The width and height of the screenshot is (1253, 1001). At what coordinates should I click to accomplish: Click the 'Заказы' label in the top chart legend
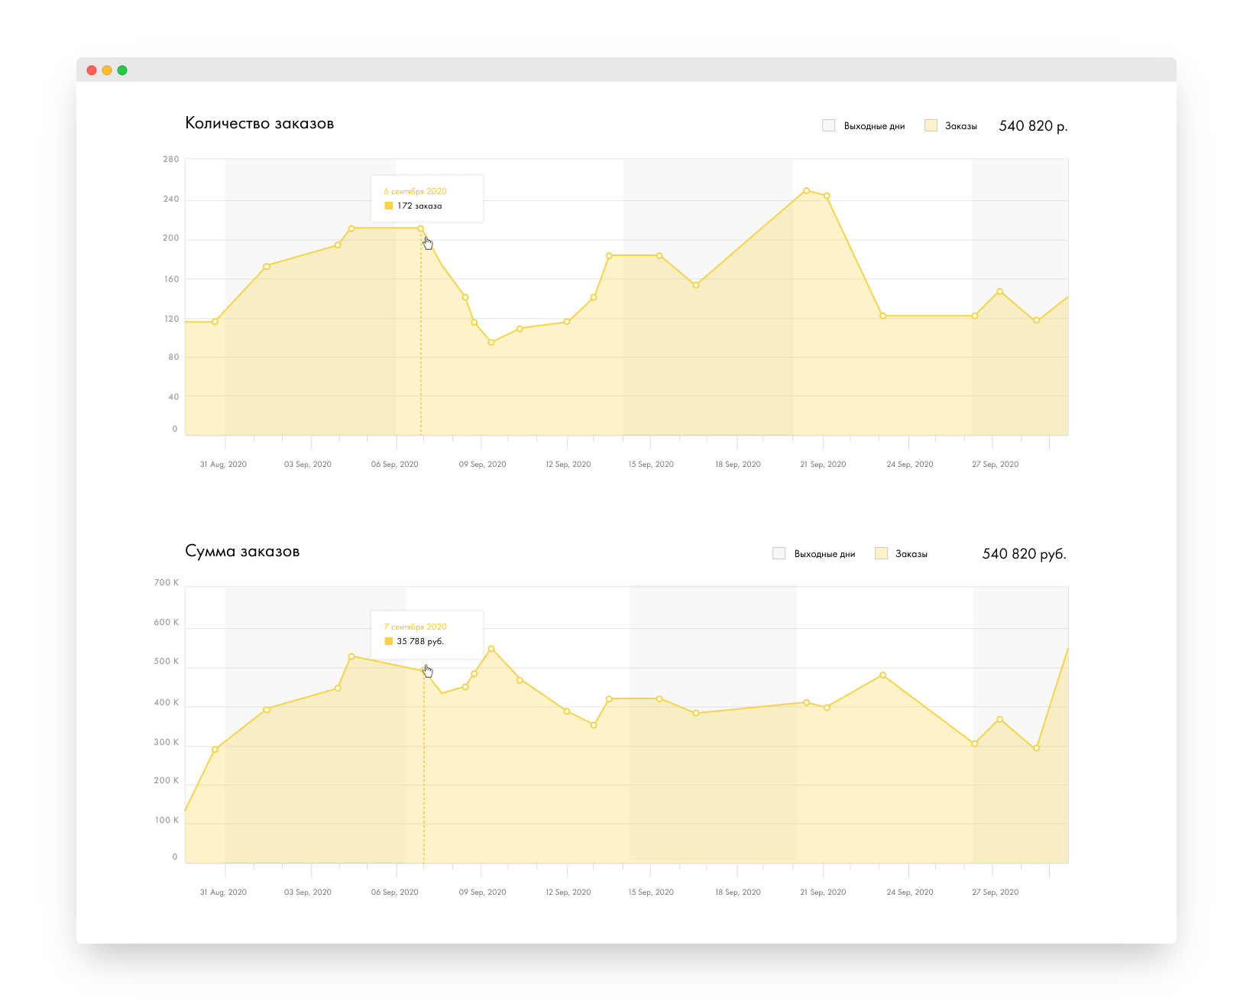[x=961, y=126]
